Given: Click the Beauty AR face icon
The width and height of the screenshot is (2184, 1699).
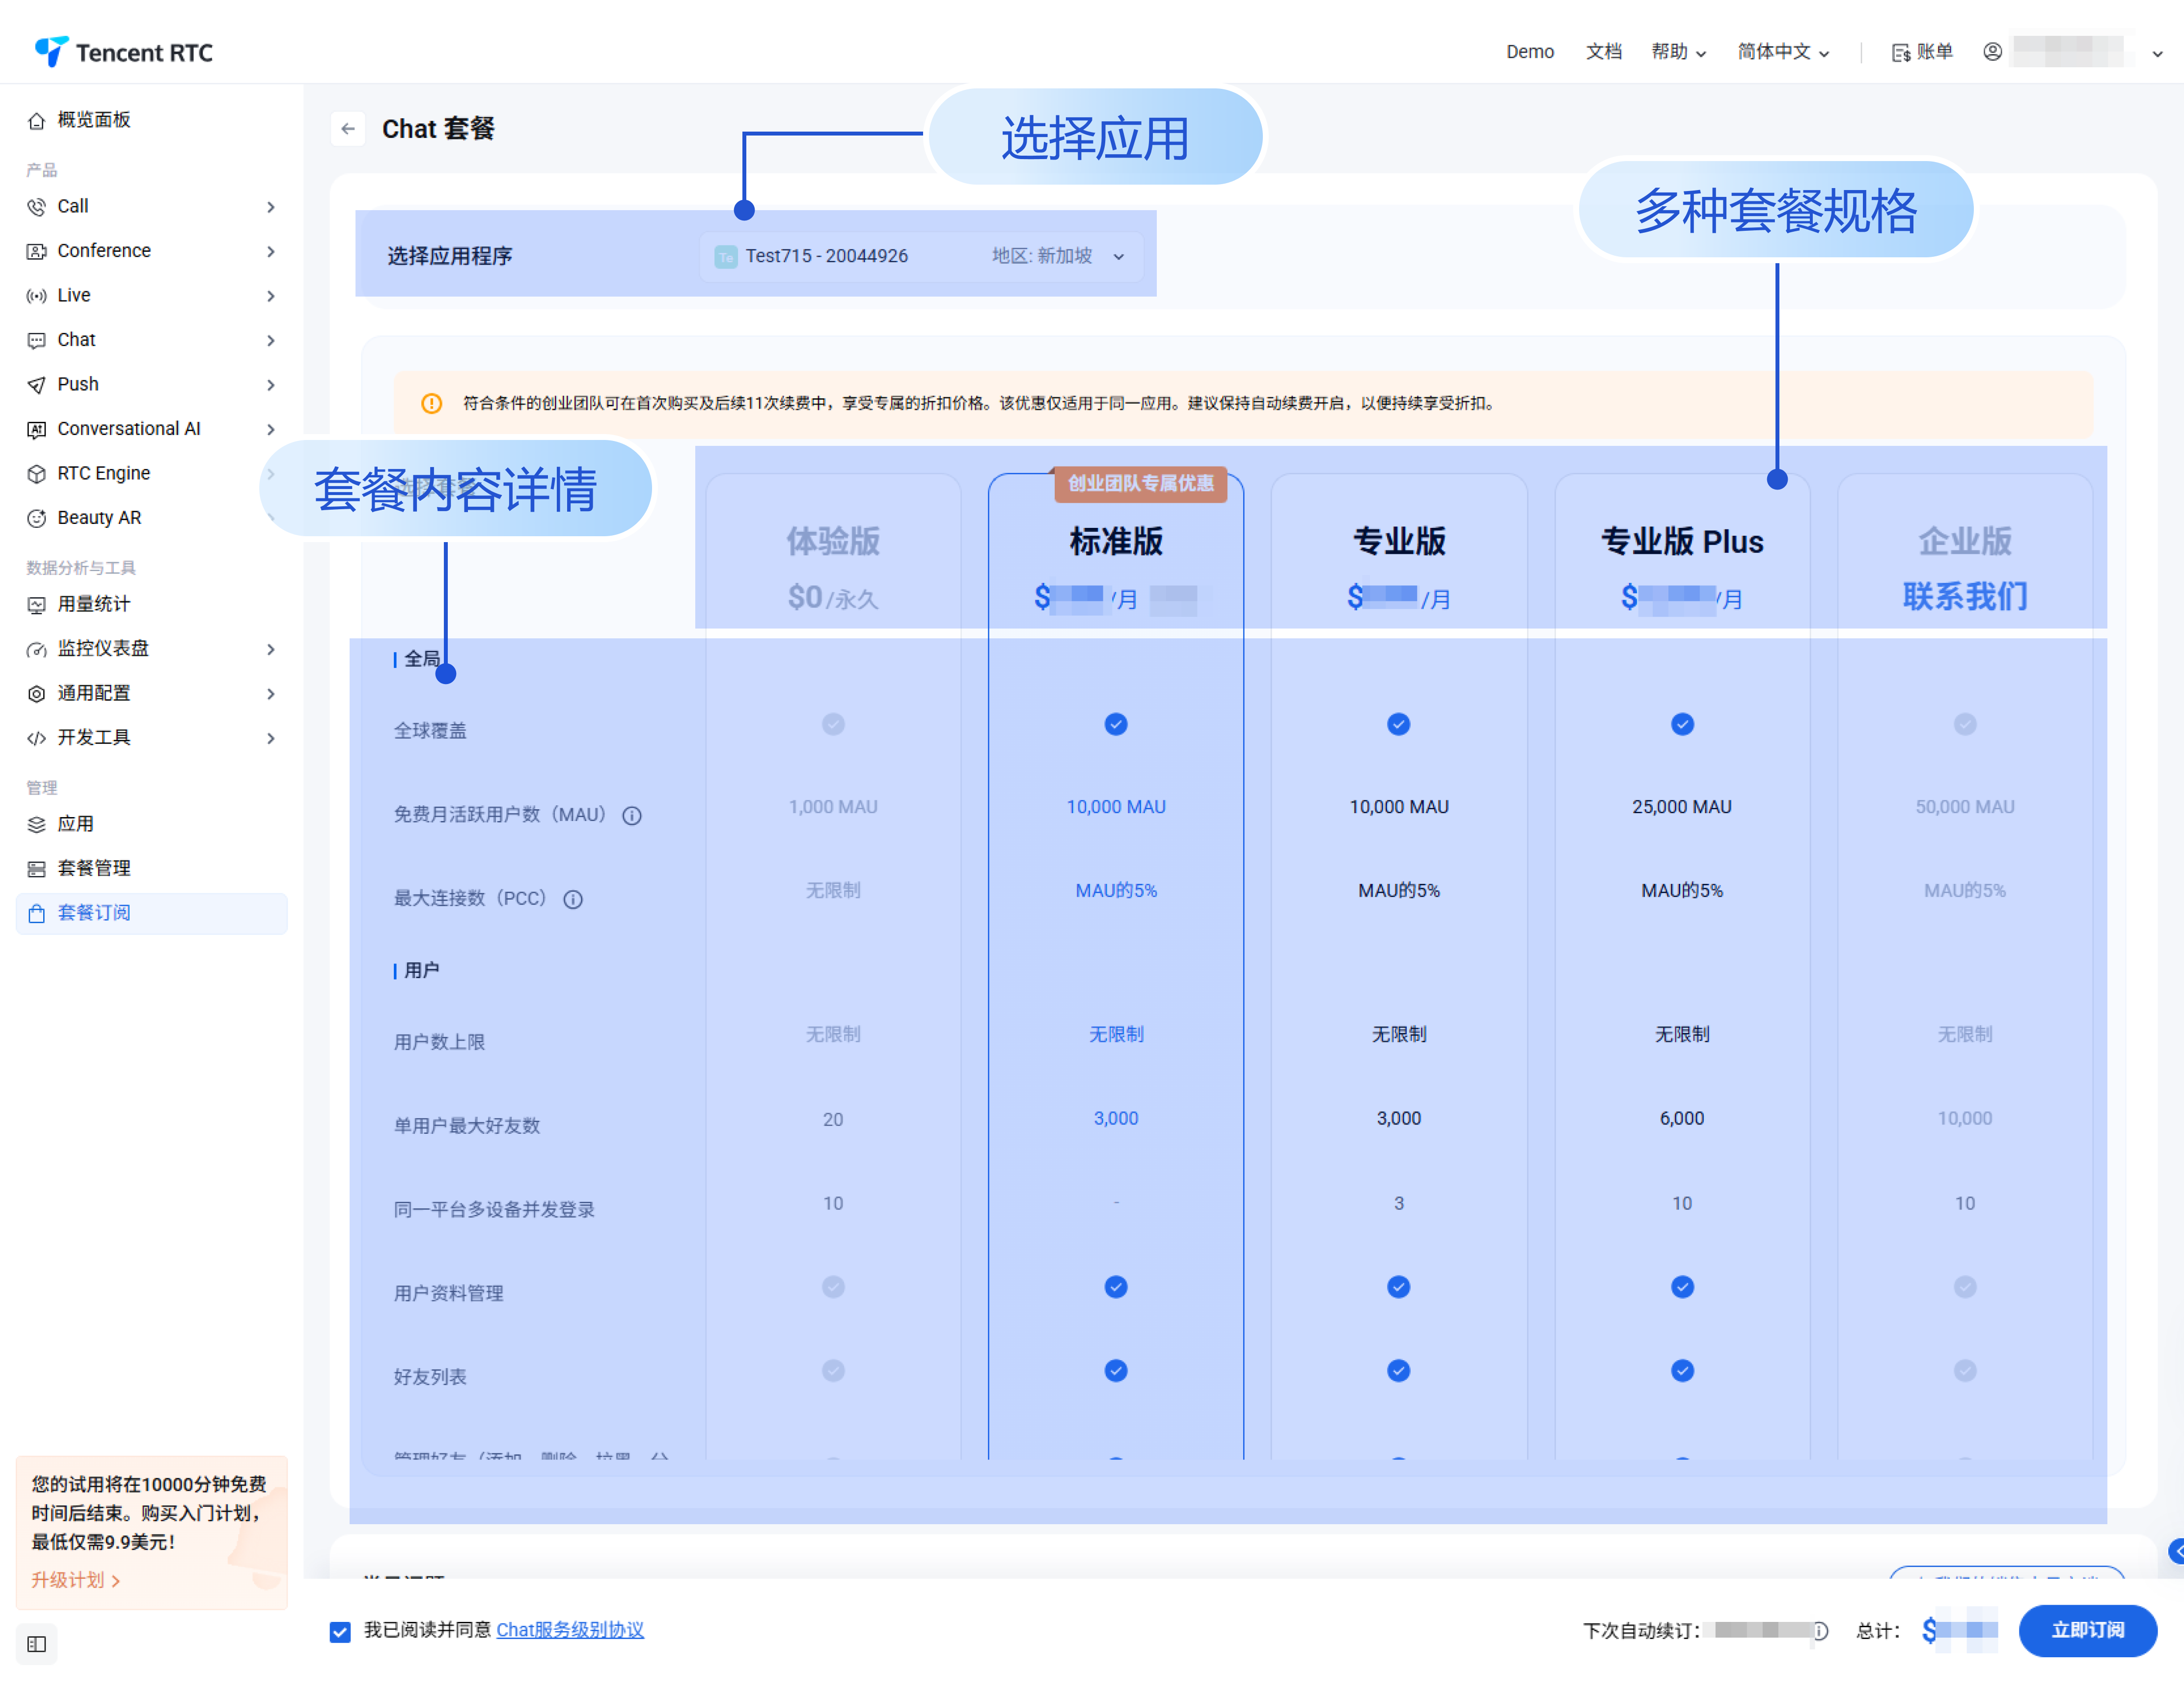Looking at the screenshot, I should point(37,518).
